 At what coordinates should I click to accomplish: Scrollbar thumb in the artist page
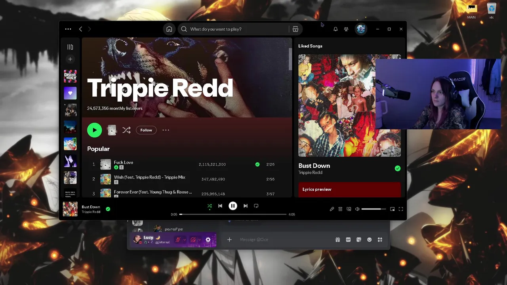click(x=290, y=59)
